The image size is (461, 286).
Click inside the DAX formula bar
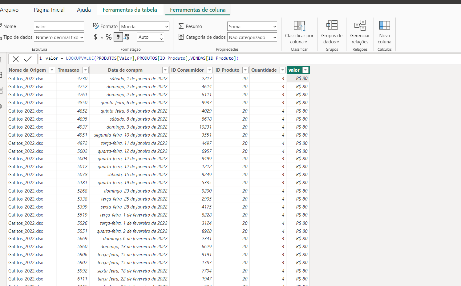pyautogui.click(x=249, y=58)
